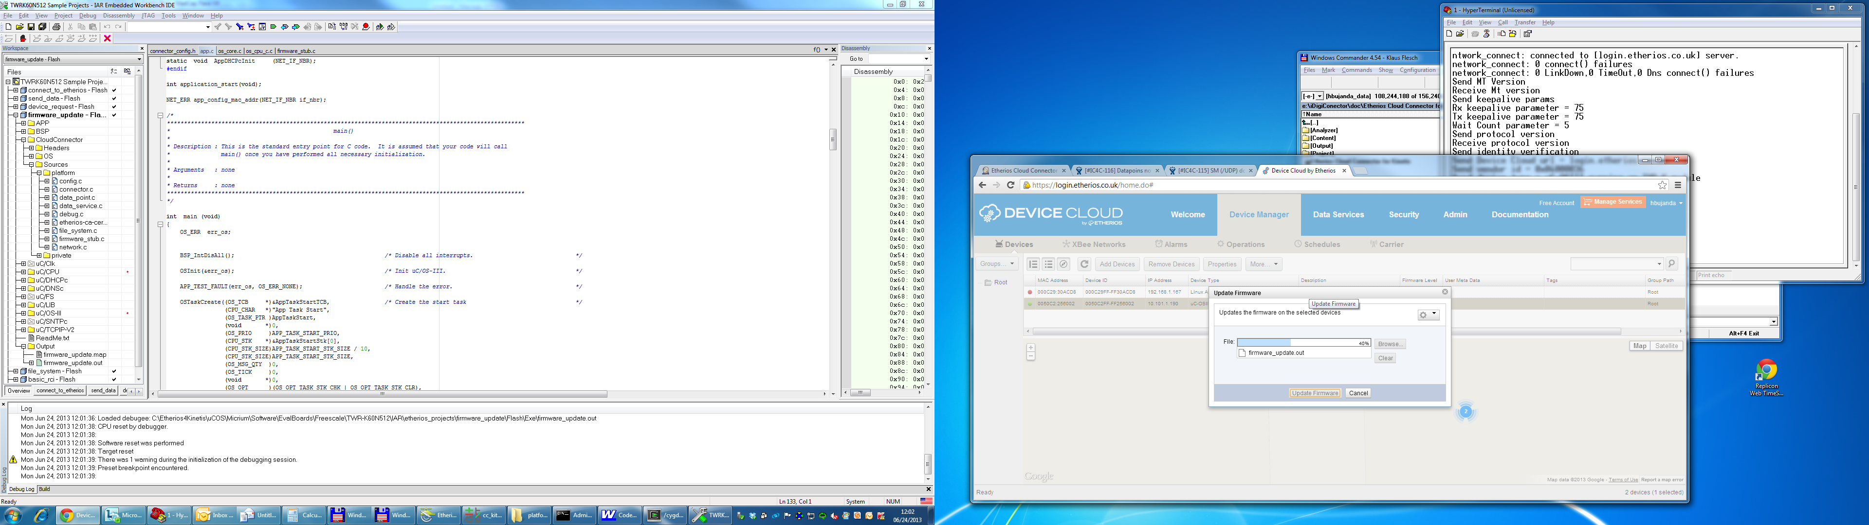
Task: Click the Browse... button for file
Action: click(x=1390, y=344)
